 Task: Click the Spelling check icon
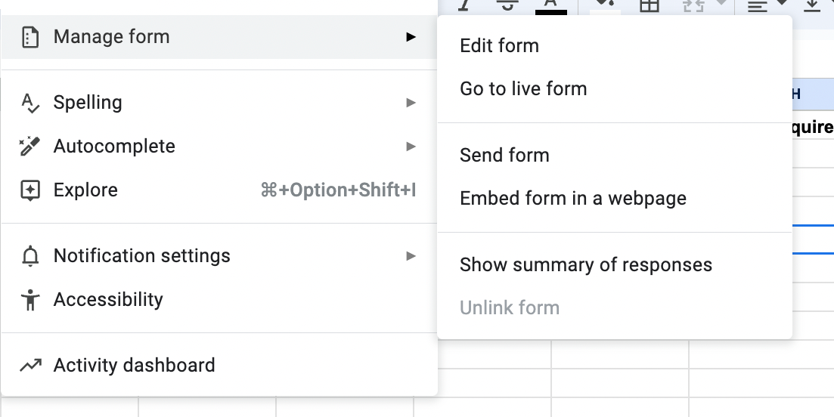pos(30,103)
